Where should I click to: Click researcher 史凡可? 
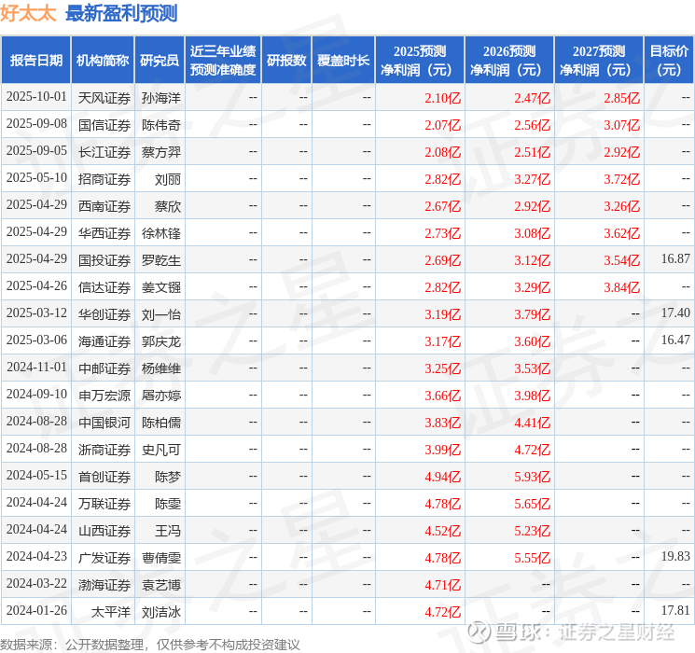[161, 450]
